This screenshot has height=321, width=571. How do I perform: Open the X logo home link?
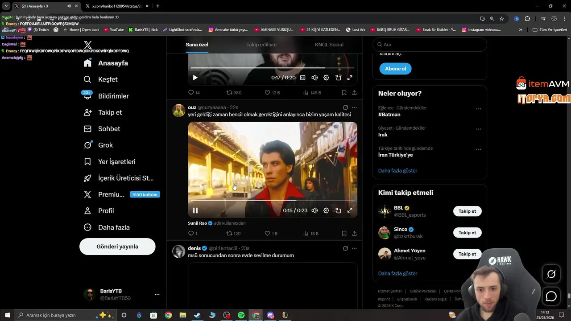coord(88,45)
